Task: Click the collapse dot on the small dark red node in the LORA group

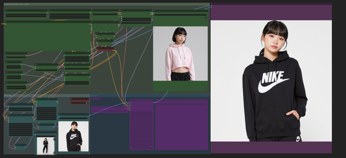Action: [x=98, y=48]
